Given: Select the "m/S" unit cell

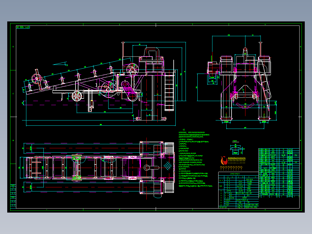Looking at the screenshot, I should point(240,191).
